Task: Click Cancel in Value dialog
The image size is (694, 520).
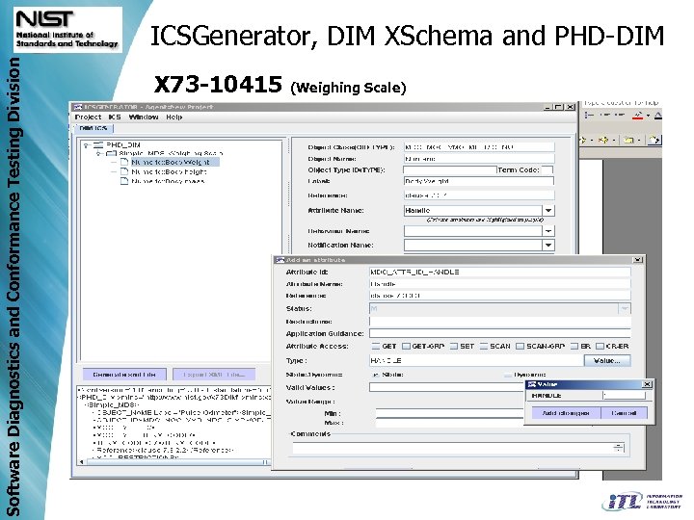Action: coord(624,413)
